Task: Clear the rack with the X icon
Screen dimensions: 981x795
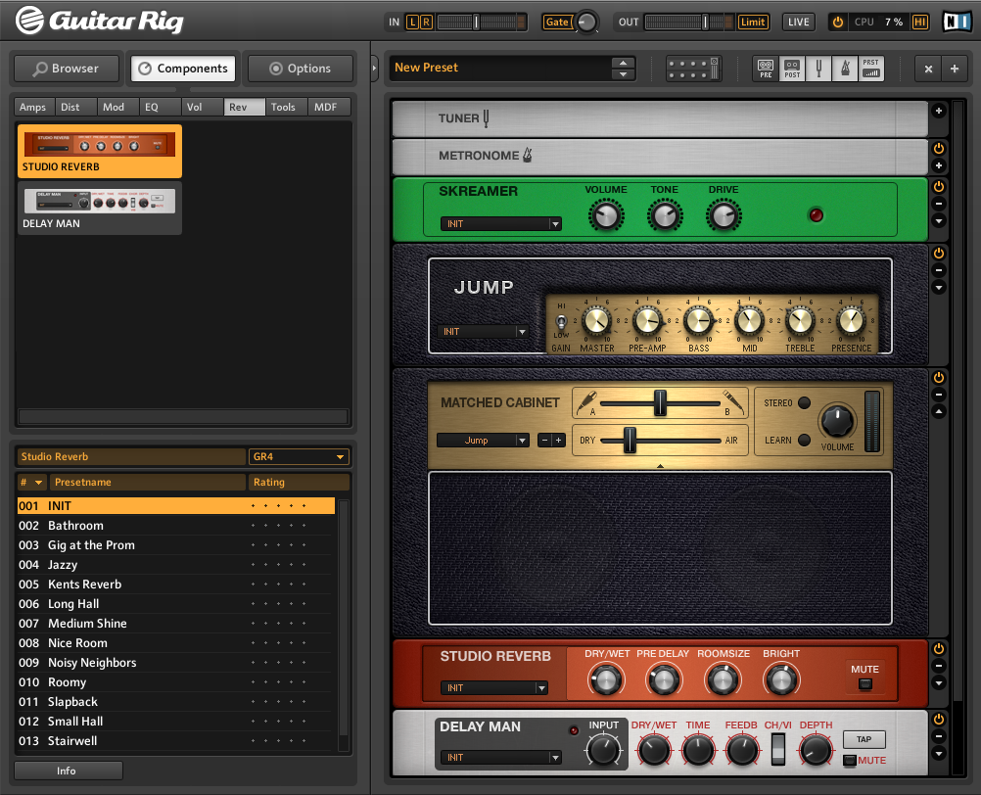Action: point(928,69)
